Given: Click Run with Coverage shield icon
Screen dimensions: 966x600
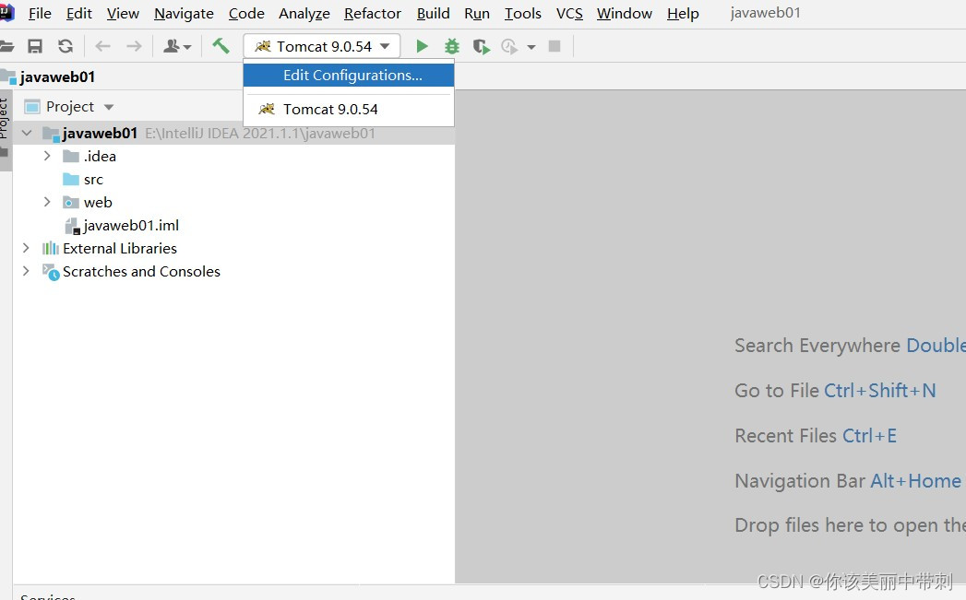Looking at the screenshot, I should pos(481,46).
